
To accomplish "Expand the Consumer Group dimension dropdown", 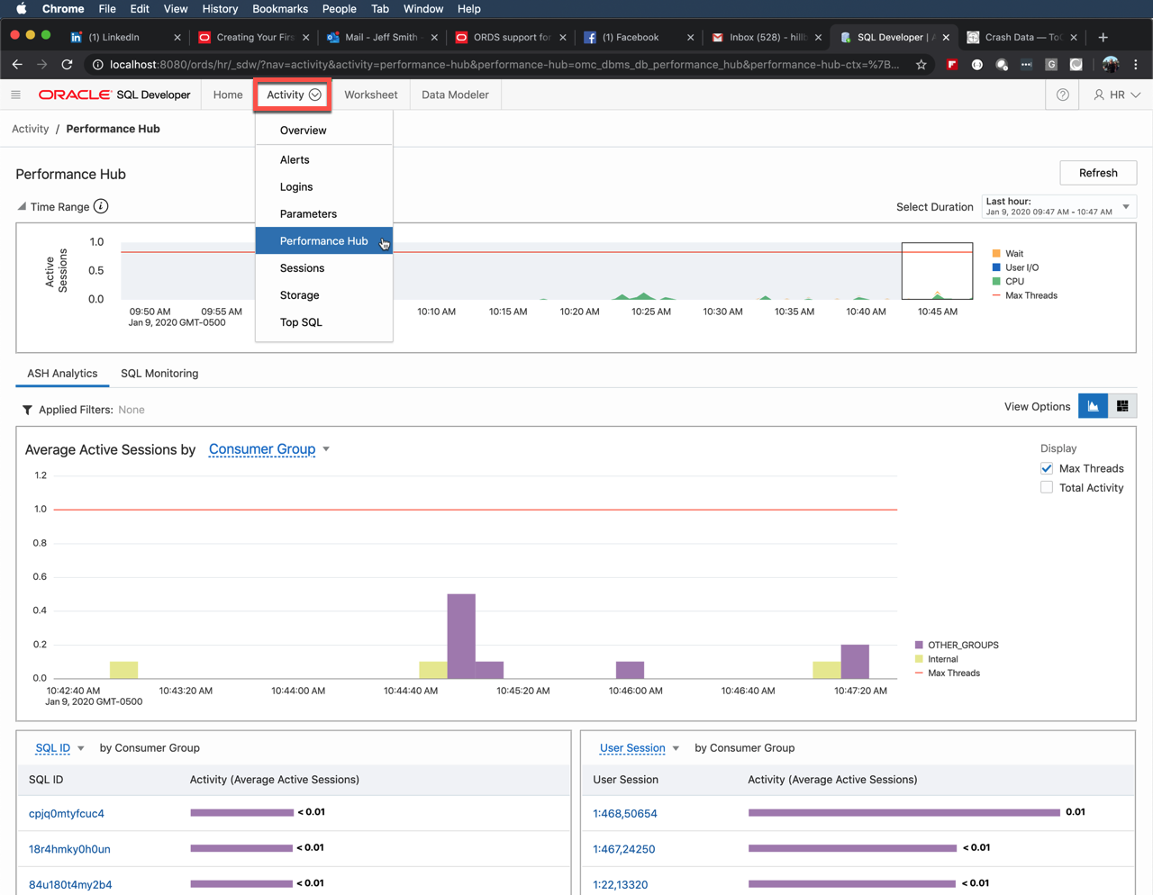I will 268,449.
